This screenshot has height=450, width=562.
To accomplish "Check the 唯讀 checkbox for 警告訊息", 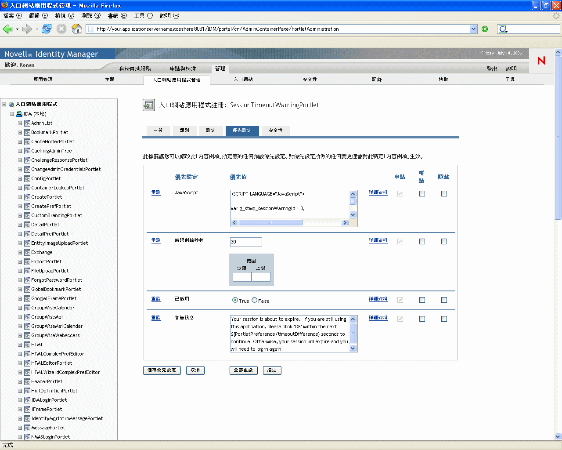I will tap(422, 319).
